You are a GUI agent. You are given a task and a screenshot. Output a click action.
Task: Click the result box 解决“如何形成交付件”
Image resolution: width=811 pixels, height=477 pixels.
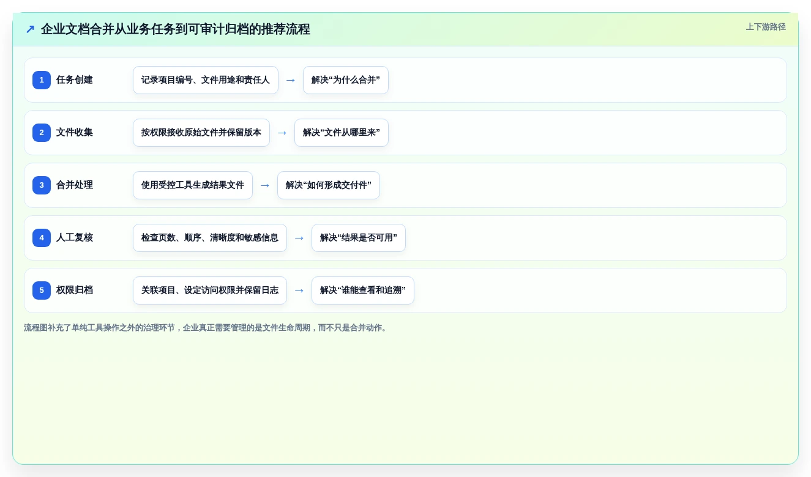coord(329,185)
